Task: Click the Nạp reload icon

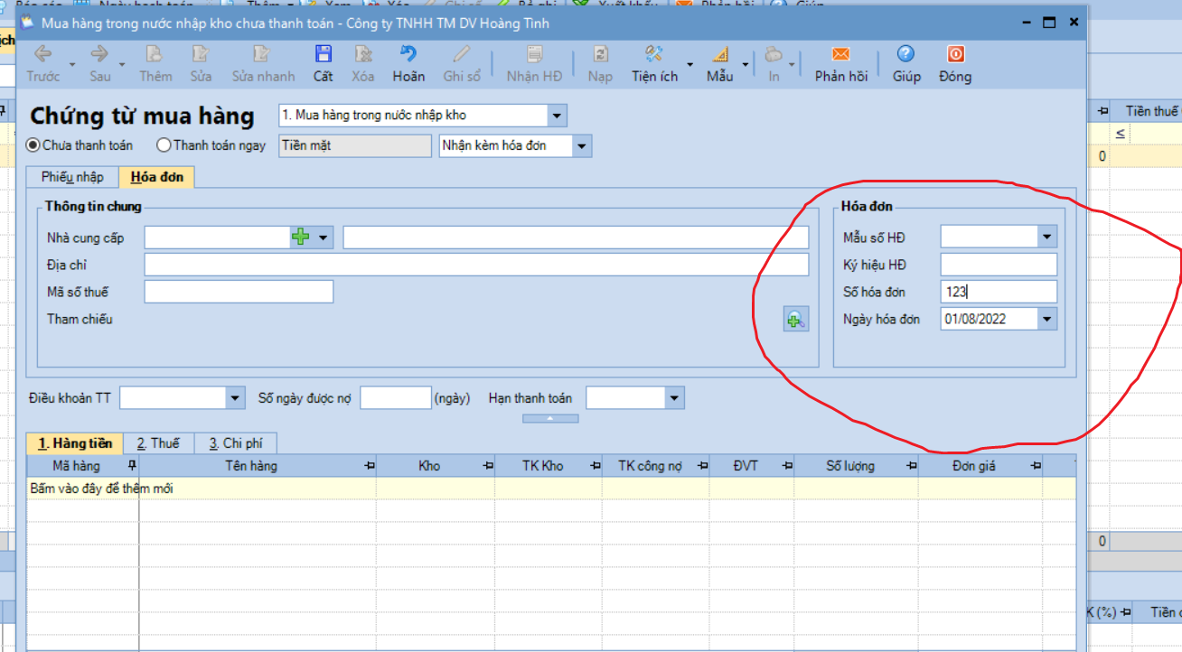Action: [x=600, y=54]
